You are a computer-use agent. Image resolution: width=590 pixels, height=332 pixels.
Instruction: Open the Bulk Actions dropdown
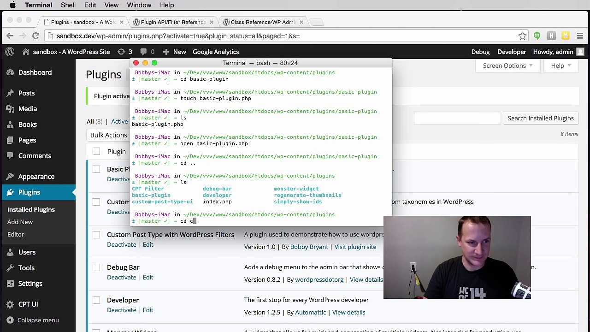(109, 135)
